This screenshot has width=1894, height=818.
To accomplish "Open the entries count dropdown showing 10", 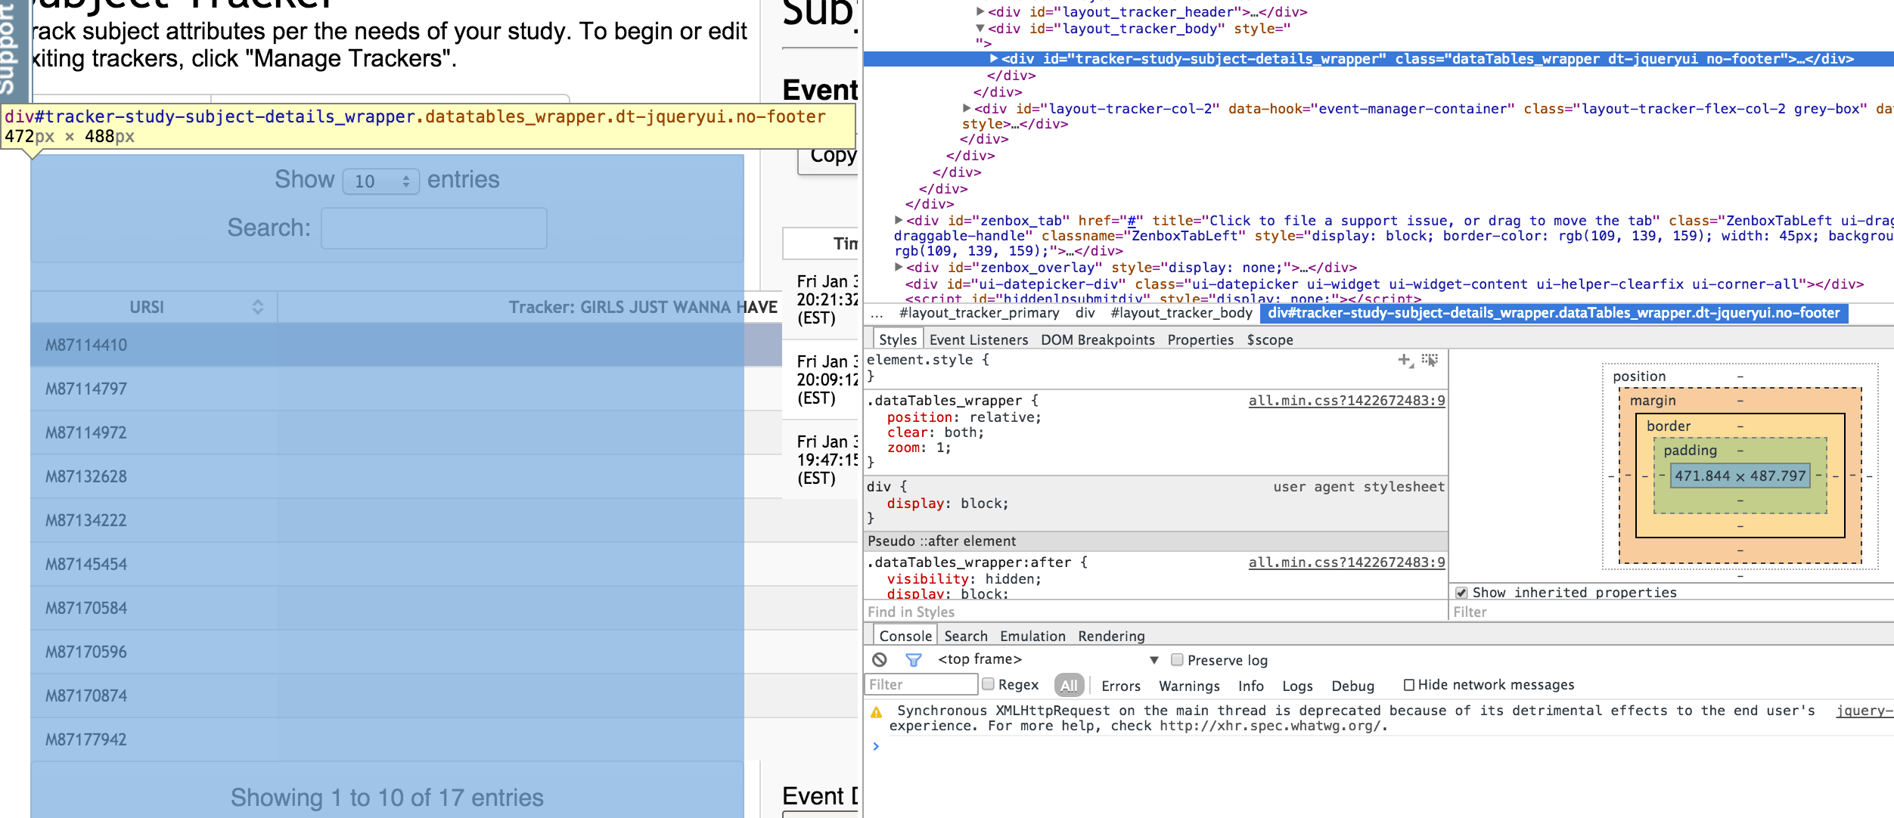I will click(x=381, y=181).
